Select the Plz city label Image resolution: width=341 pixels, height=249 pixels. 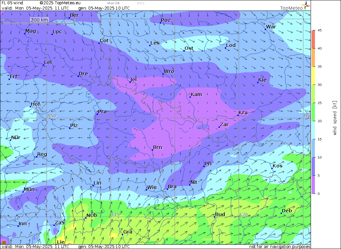(74, 125)
